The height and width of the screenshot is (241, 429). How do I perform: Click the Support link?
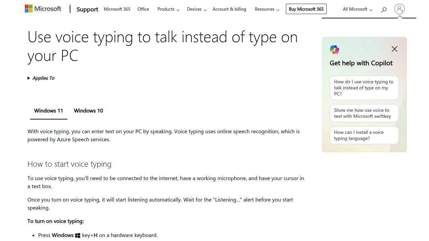tap(87, 9)
